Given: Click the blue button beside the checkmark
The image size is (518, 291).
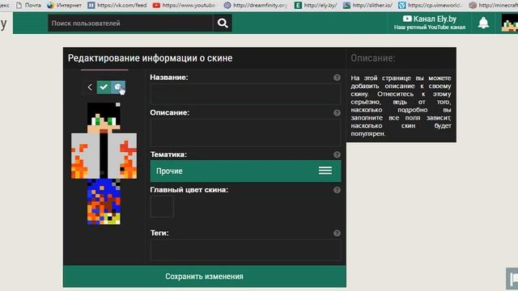Looking at the screenshot, I should point(118,87).
